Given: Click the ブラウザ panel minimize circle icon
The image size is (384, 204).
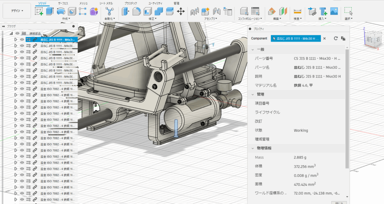Looking at the screenshot, I should [x=73, y=26].
